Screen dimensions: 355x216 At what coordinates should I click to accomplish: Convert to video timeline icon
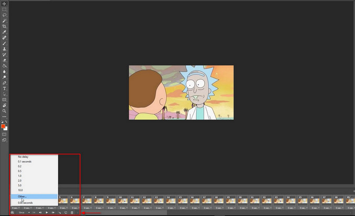pyautogui.click(x=13, y=212)
